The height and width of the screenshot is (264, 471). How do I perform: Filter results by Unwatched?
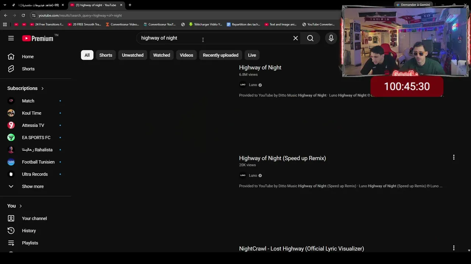pyautogui.click(x=132, y=55)
